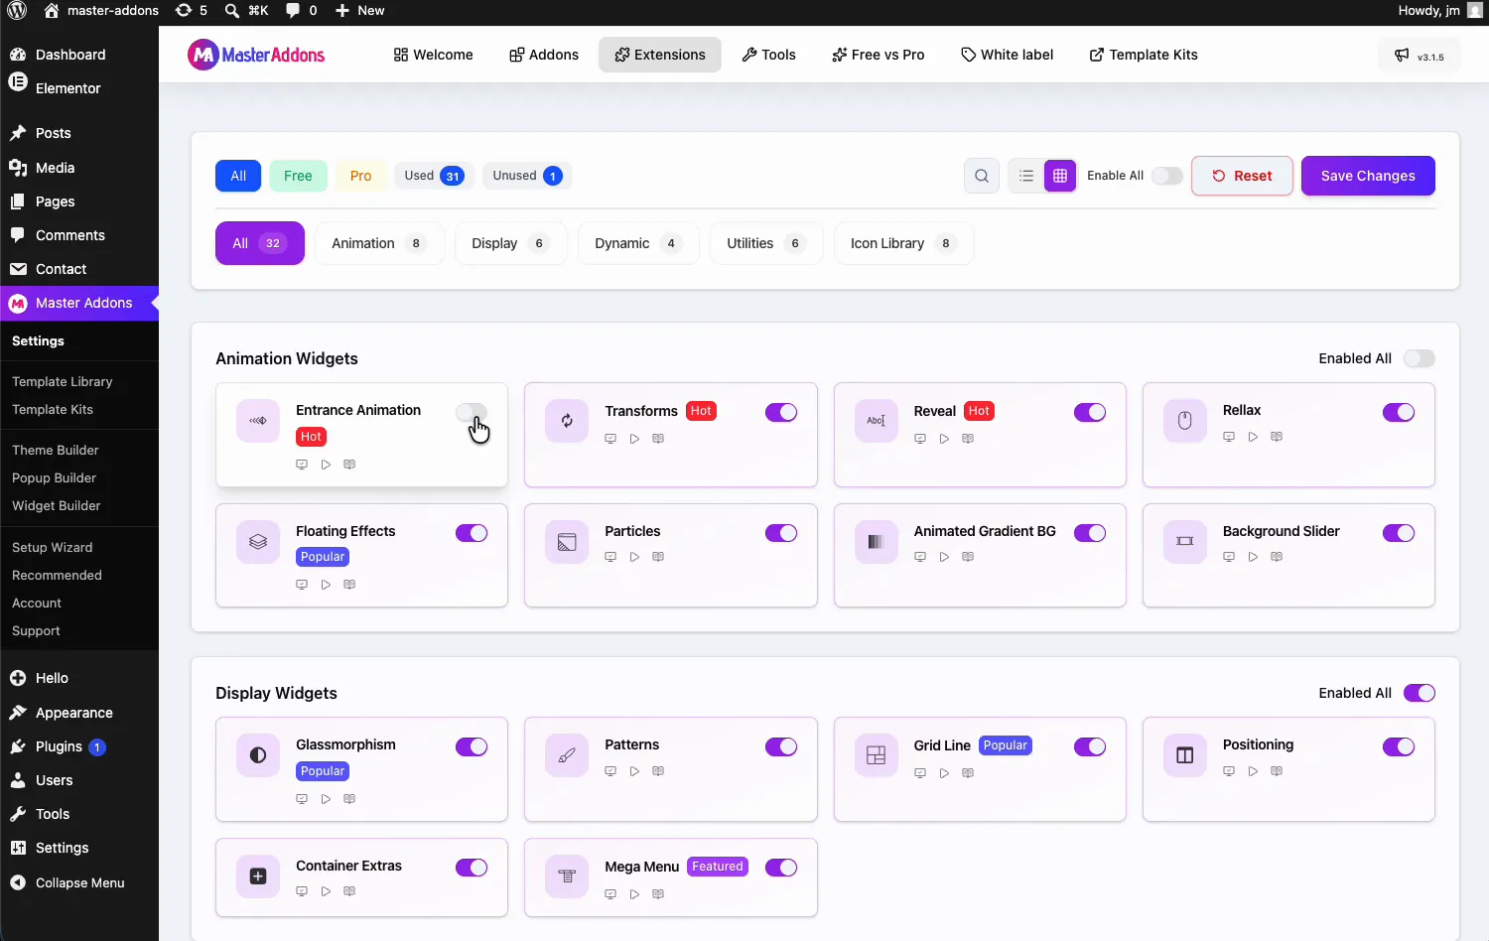Toggle Enabled All for Display Widgets
This screenshot has width=1489, height=941.
pos(1419,693)
